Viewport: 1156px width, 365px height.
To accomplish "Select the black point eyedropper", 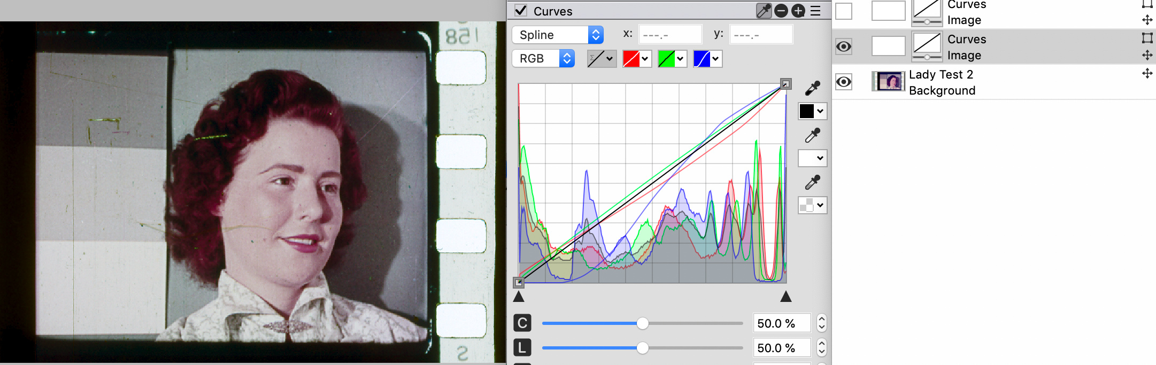I will [813, 88].
